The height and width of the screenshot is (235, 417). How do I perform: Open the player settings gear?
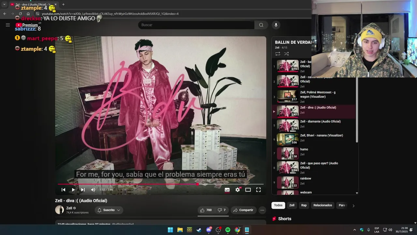pos(238,190)
